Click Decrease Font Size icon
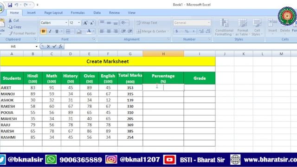The image size is (297, 167). (x=92, y=23)
